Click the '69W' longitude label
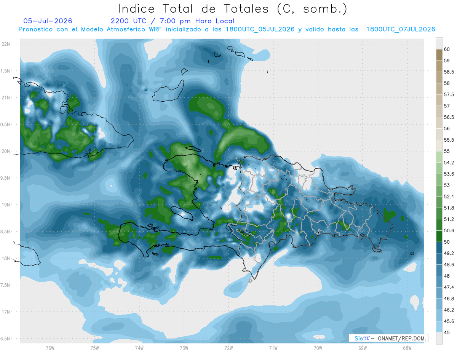This screenshot has height=353, width=457. coord(363,348)
